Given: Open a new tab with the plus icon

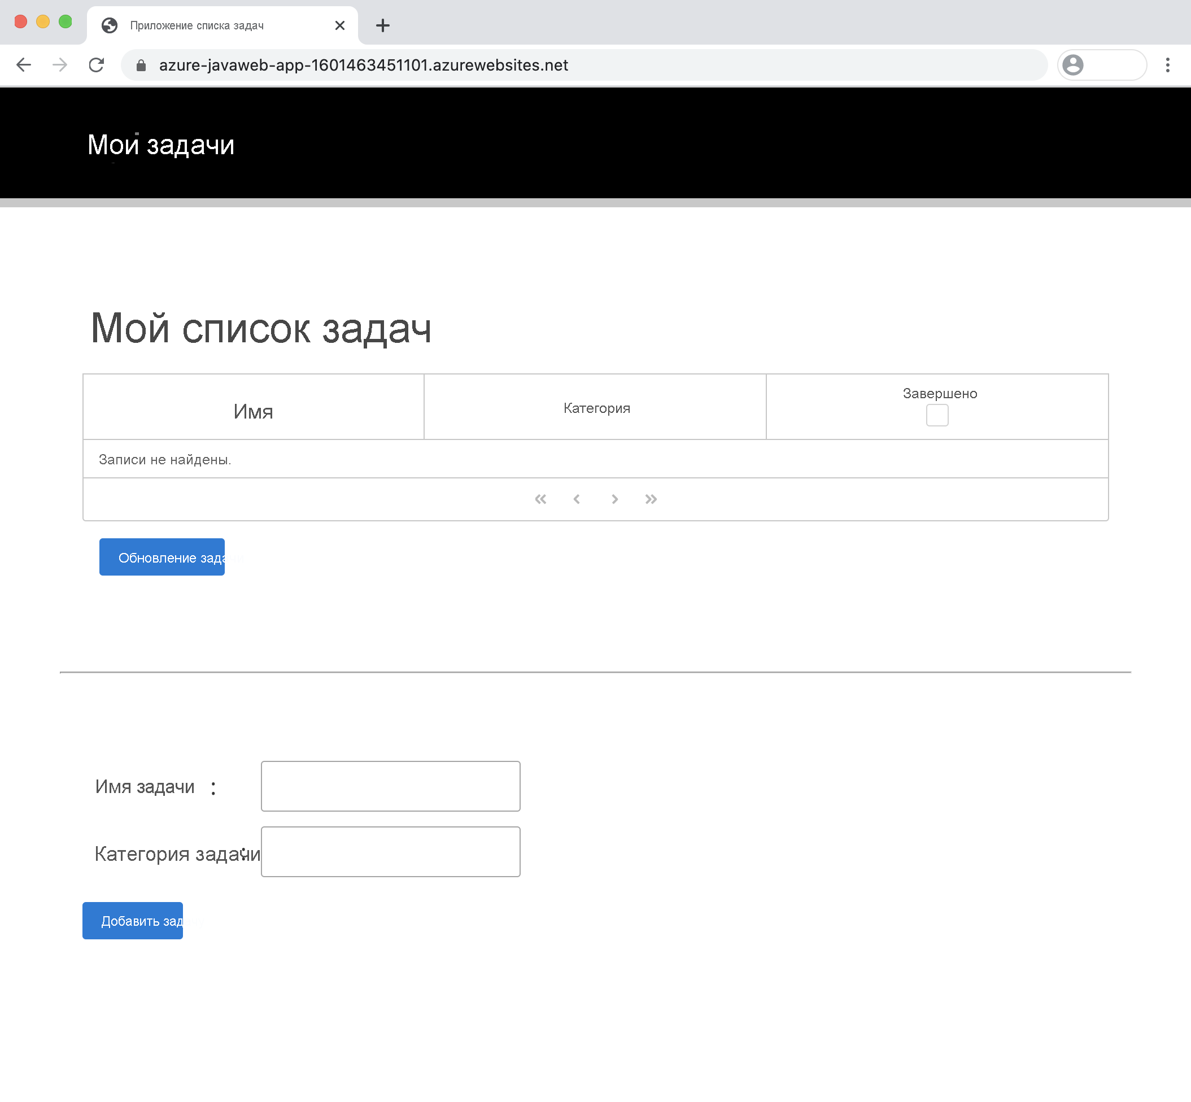Looking at the screenshot, I should coord(383,25).
